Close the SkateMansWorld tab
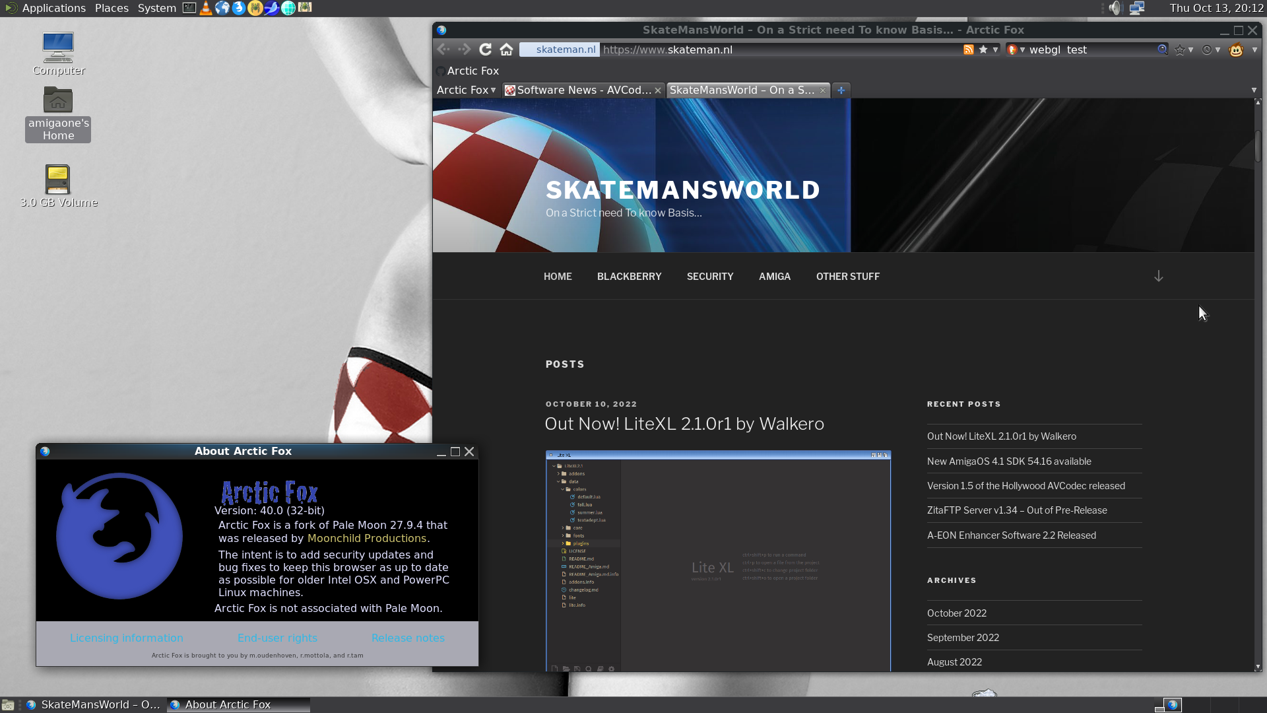 822,90
